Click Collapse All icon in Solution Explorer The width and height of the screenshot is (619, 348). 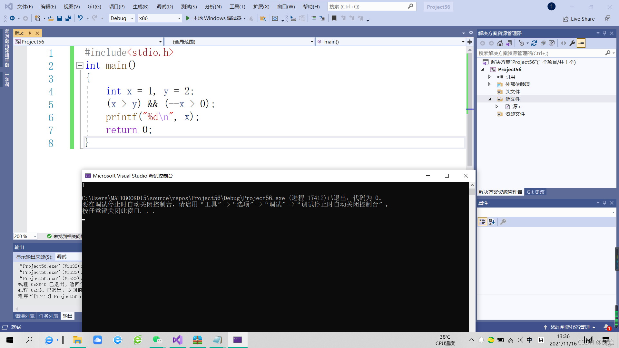(543, 43)
